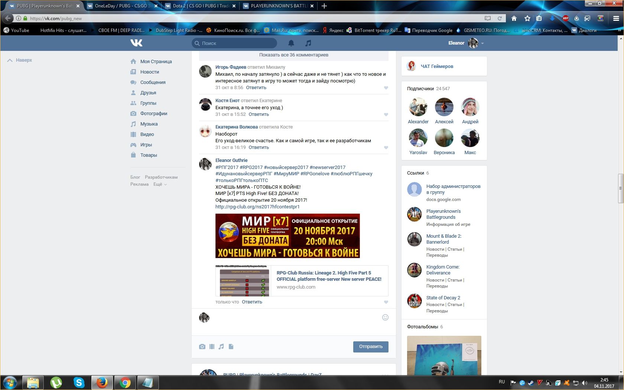Open the rpg-club.org contest link
Screen dimensions: 624x390
click(x=257, y=207)
